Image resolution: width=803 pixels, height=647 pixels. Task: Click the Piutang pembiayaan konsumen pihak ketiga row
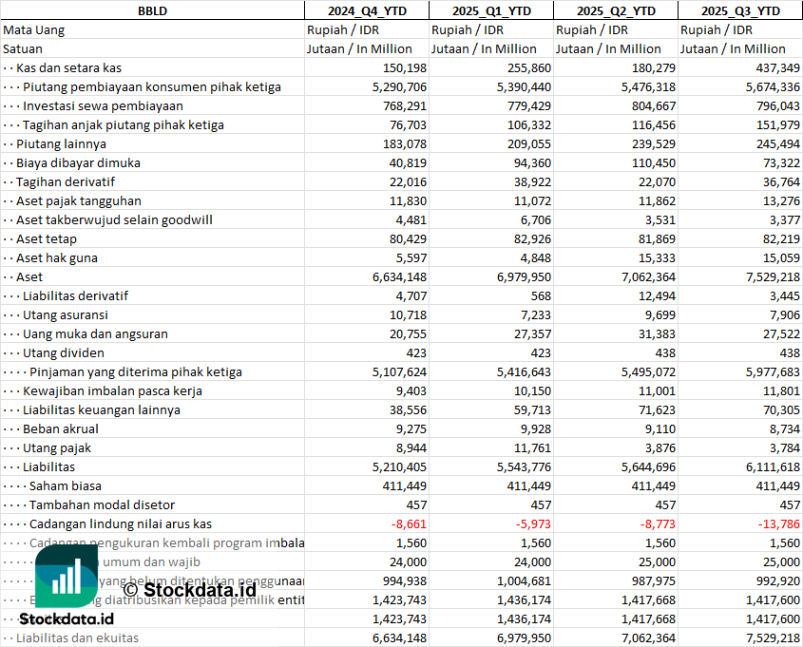(152, 86)
